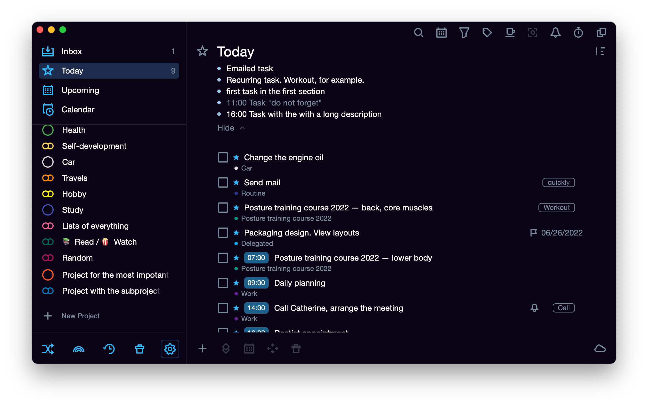Image resolution: width=648 pixels, height=406 pixels.
Task: Click the shuffle icon in sidebar footer
Action: 48,349
